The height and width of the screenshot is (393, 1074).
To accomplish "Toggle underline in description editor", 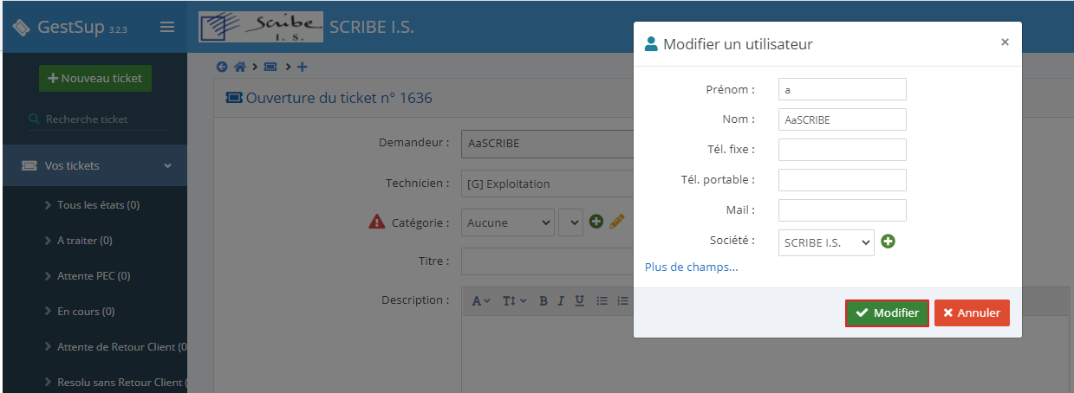I will tap(579, 300).
